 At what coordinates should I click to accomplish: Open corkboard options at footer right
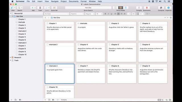170,100
